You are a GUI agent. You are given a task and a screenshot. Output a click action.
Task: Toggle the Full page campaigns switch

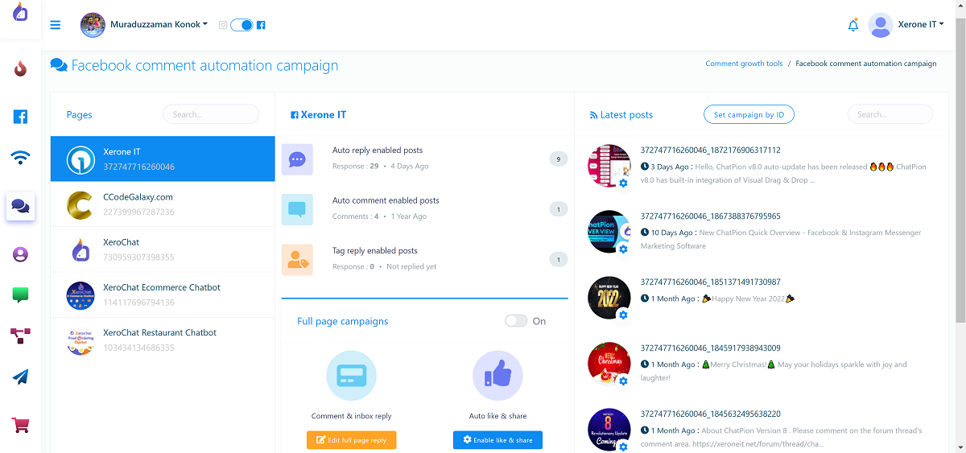[516, 321]
